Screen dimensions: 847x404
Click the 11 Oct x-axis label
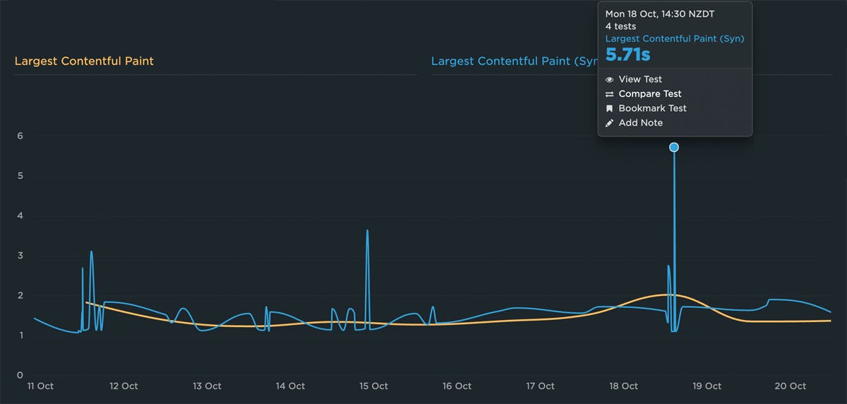pyautogui.click(x=40, y=386)
